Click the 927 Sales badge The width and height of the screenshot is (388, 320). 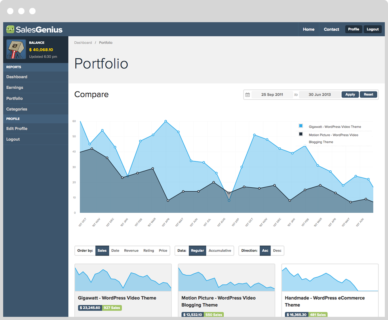pos(112,308)
